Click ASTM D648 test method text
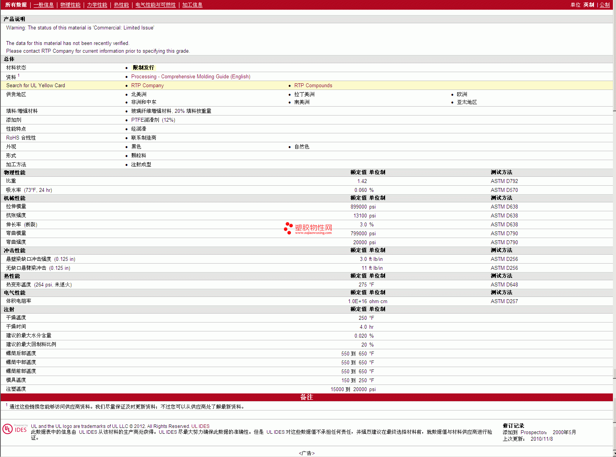The height and width of the screenshot is (457, 616). click(504, 285)
